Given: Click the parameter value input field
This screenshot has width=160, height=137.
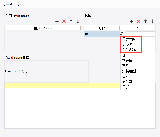Looking at the screenshot, I should coord(140,34).
